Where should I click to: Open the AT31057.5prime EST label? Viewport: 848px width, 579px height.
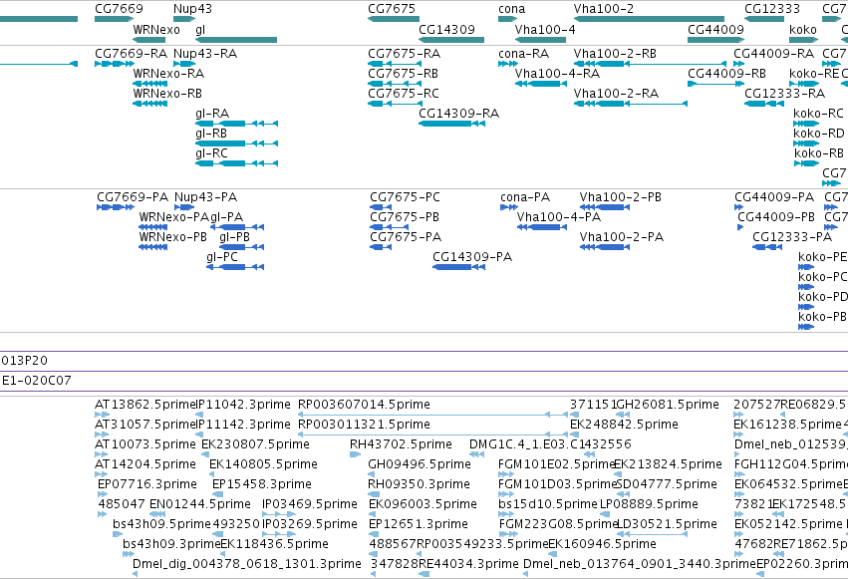point(144,425)
